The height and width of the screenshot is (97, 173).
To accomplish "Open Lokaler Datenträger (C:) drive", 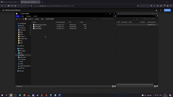I will (25, 66).
